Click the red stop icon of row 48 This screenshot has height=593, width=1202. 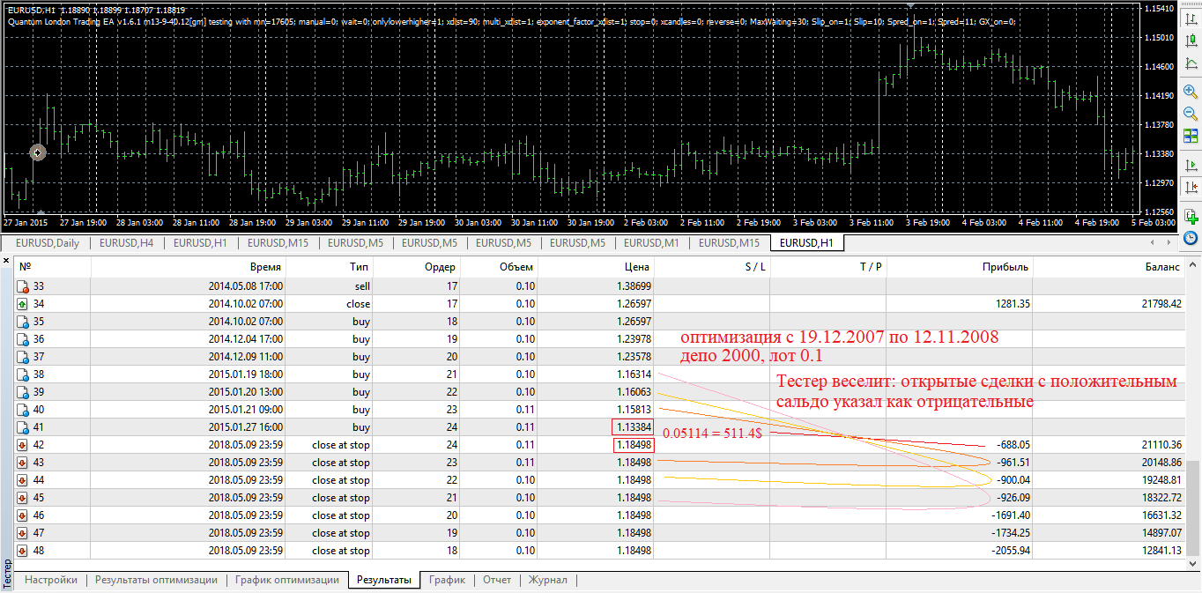[x=23, y=551]
